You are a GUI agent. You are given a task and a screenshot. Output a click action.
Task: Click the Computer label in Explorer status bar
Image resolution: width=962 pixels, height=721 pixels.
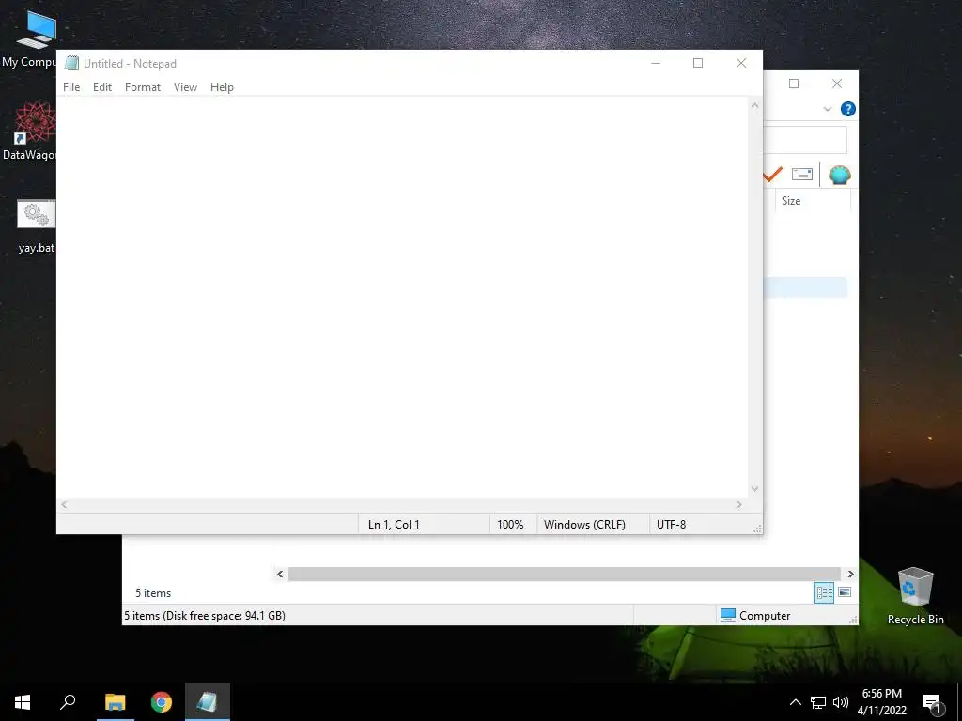coord(765,616)
